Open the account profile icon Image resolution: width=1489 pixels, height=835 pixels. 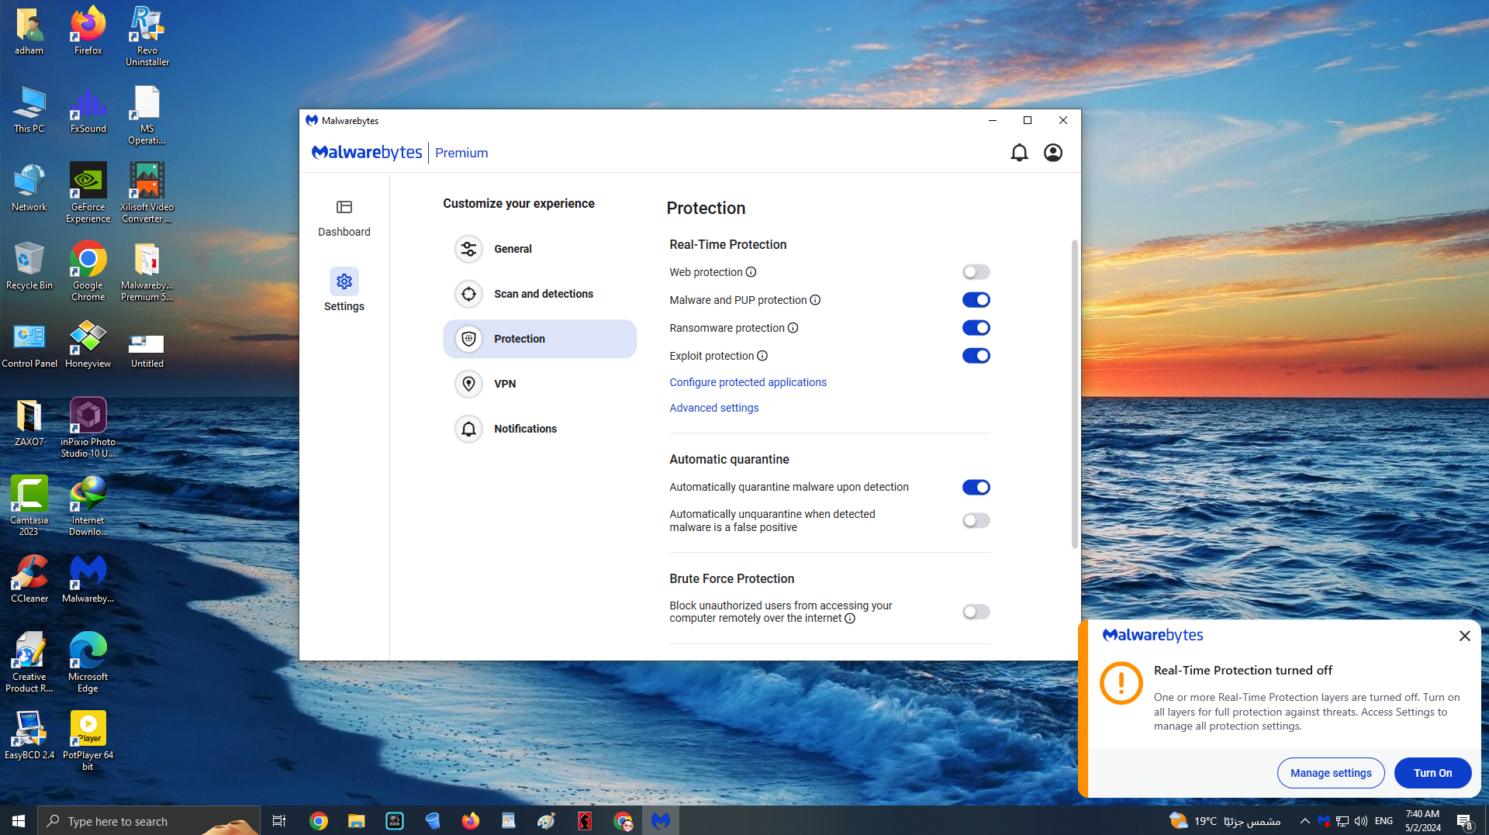1053,153
